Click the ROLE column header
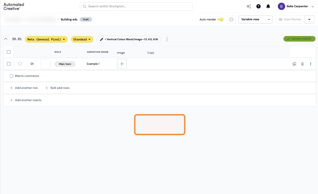This screenshot has height=194, width=318. point(58,52)
